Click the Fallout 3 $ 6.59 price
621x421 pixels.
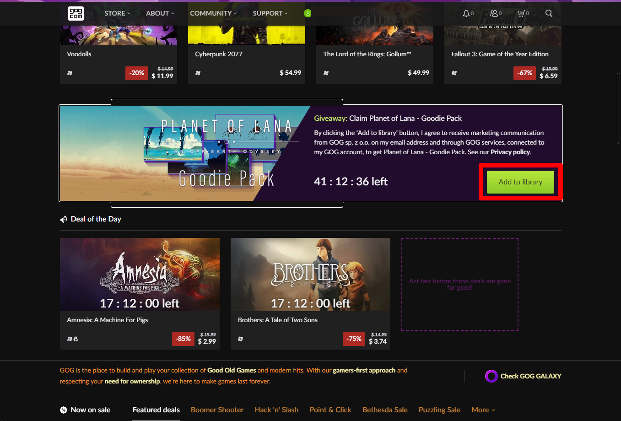549,76
